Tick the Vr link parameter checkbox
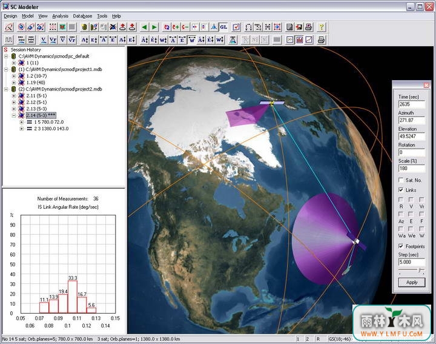436x344 pixels. pyautogui.click(x=421, y=200)
